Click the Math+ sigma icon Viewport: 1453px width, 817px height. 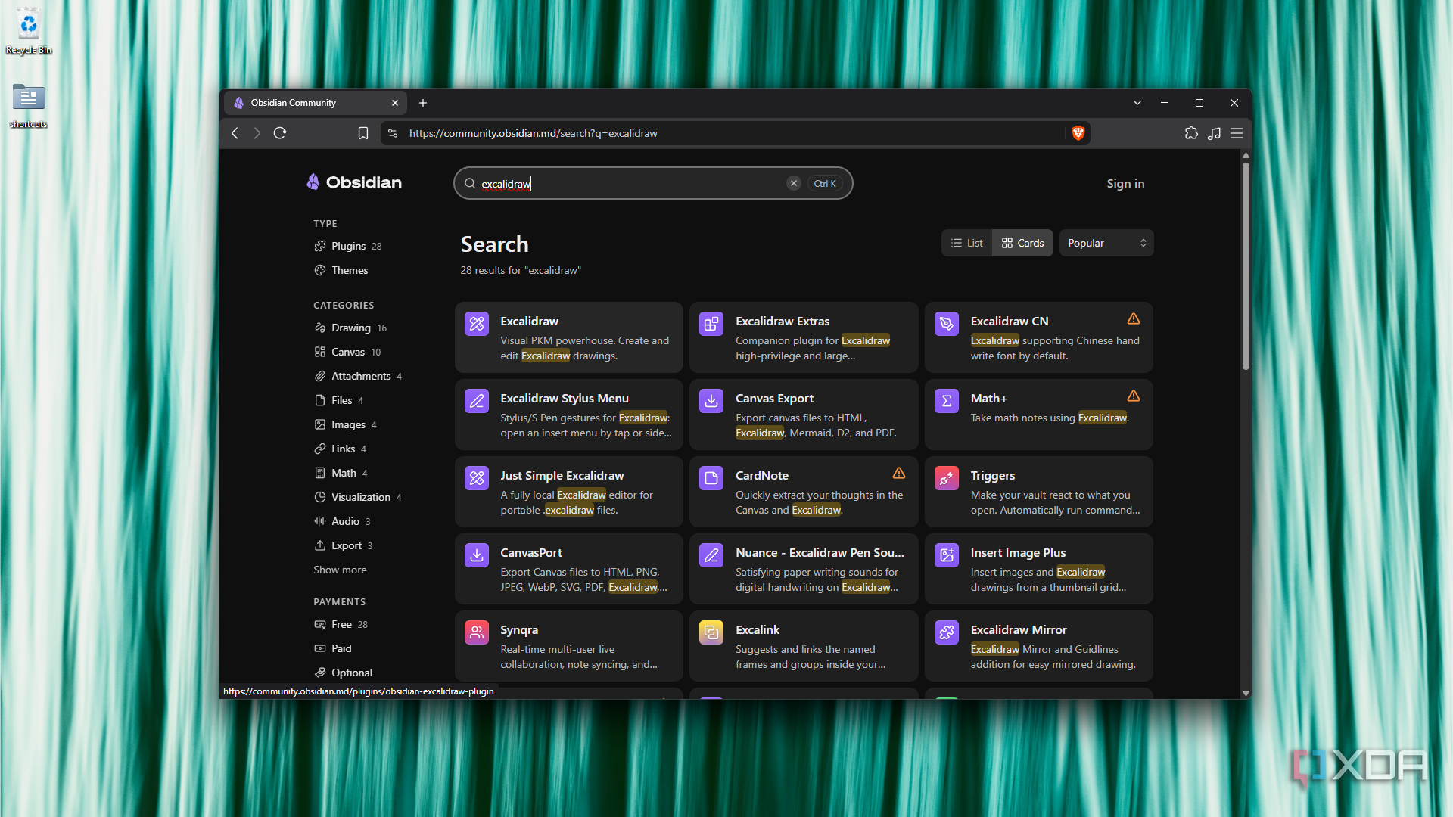click(x=947, y=401)
